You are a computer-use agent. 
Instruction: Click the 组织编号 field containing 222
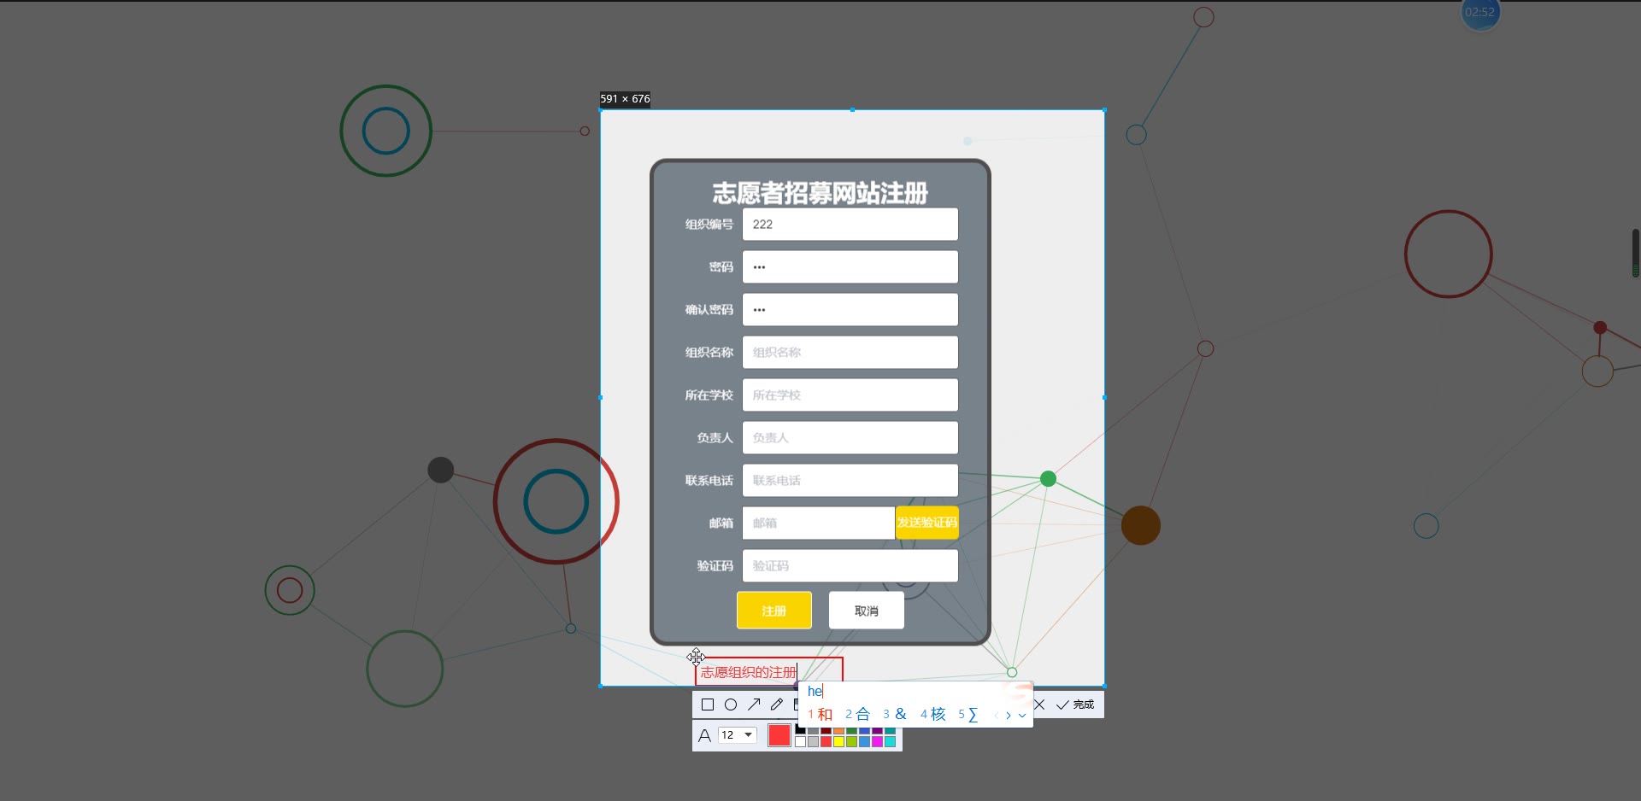click(x=850, y=225)
